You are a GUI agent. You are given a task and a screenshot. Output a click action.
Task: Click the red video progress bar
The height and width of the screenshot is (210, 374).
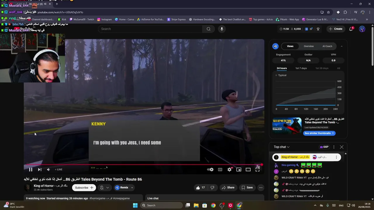click(143, 165)
